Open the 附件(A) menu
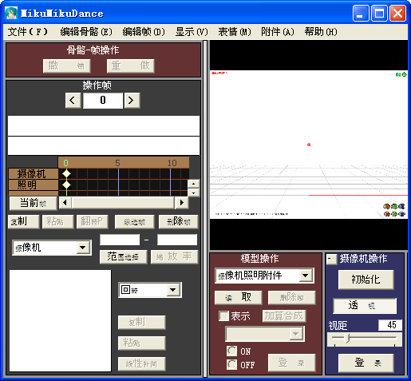 pyautogui.click(x=278, y=32)
